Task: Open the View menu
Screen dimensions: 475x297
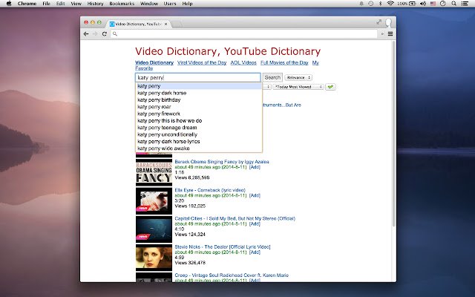Action: 76,4
